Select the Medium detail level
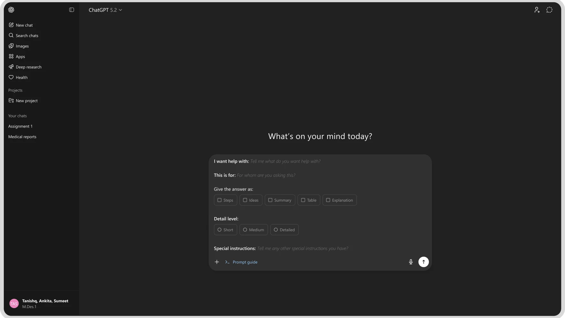565x318 pixels. click(x=254, y=230)
